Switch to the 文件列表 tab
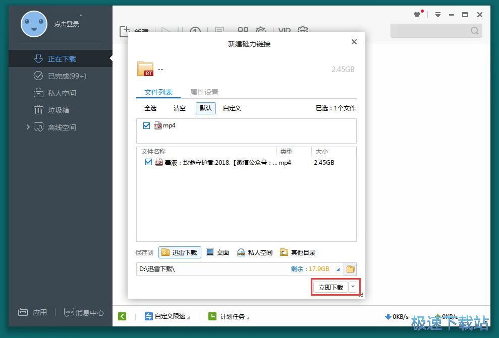Viewport: 499px width, 338px height. (x=158, y=92)
